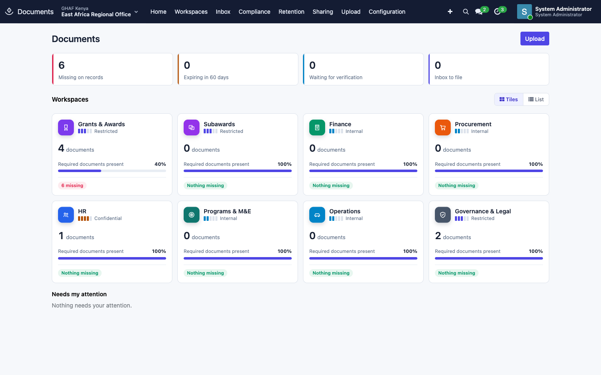This screenshot has height=375, width=601.
Task: Switch to List view
Action: coord(536,100)
